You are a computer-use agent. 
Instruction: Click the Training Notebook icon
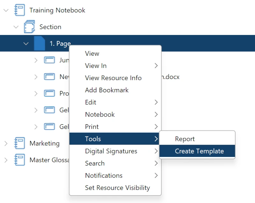click(x=19, y=10)
